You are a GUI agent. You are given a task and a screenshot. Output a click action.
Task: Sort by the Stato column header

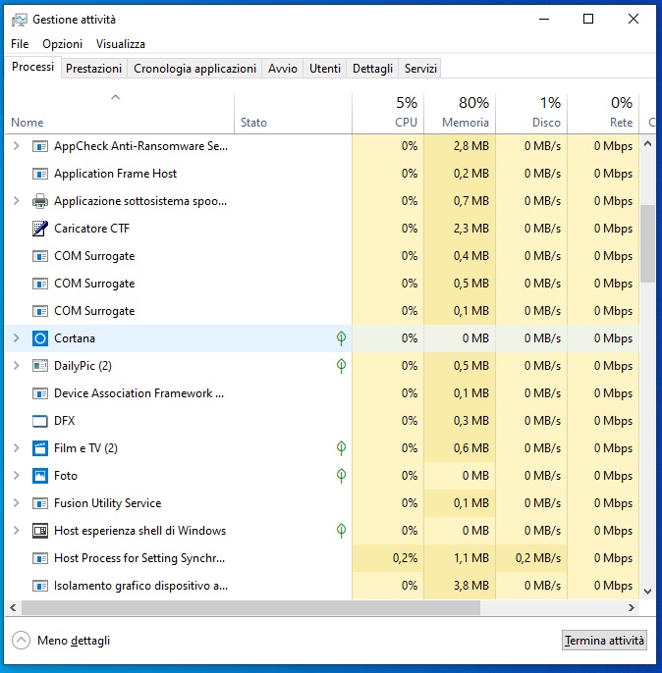(294, 113)
